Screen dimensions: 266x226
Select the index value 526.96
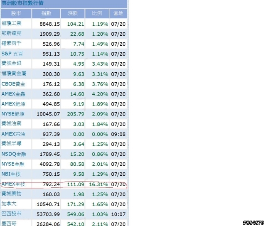(x=51, y=44)
